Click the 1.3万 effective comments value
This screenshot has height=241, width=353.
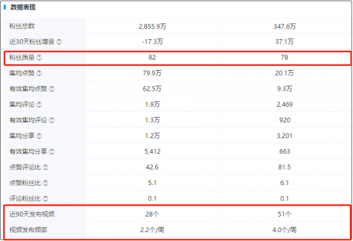click(152, 120)
